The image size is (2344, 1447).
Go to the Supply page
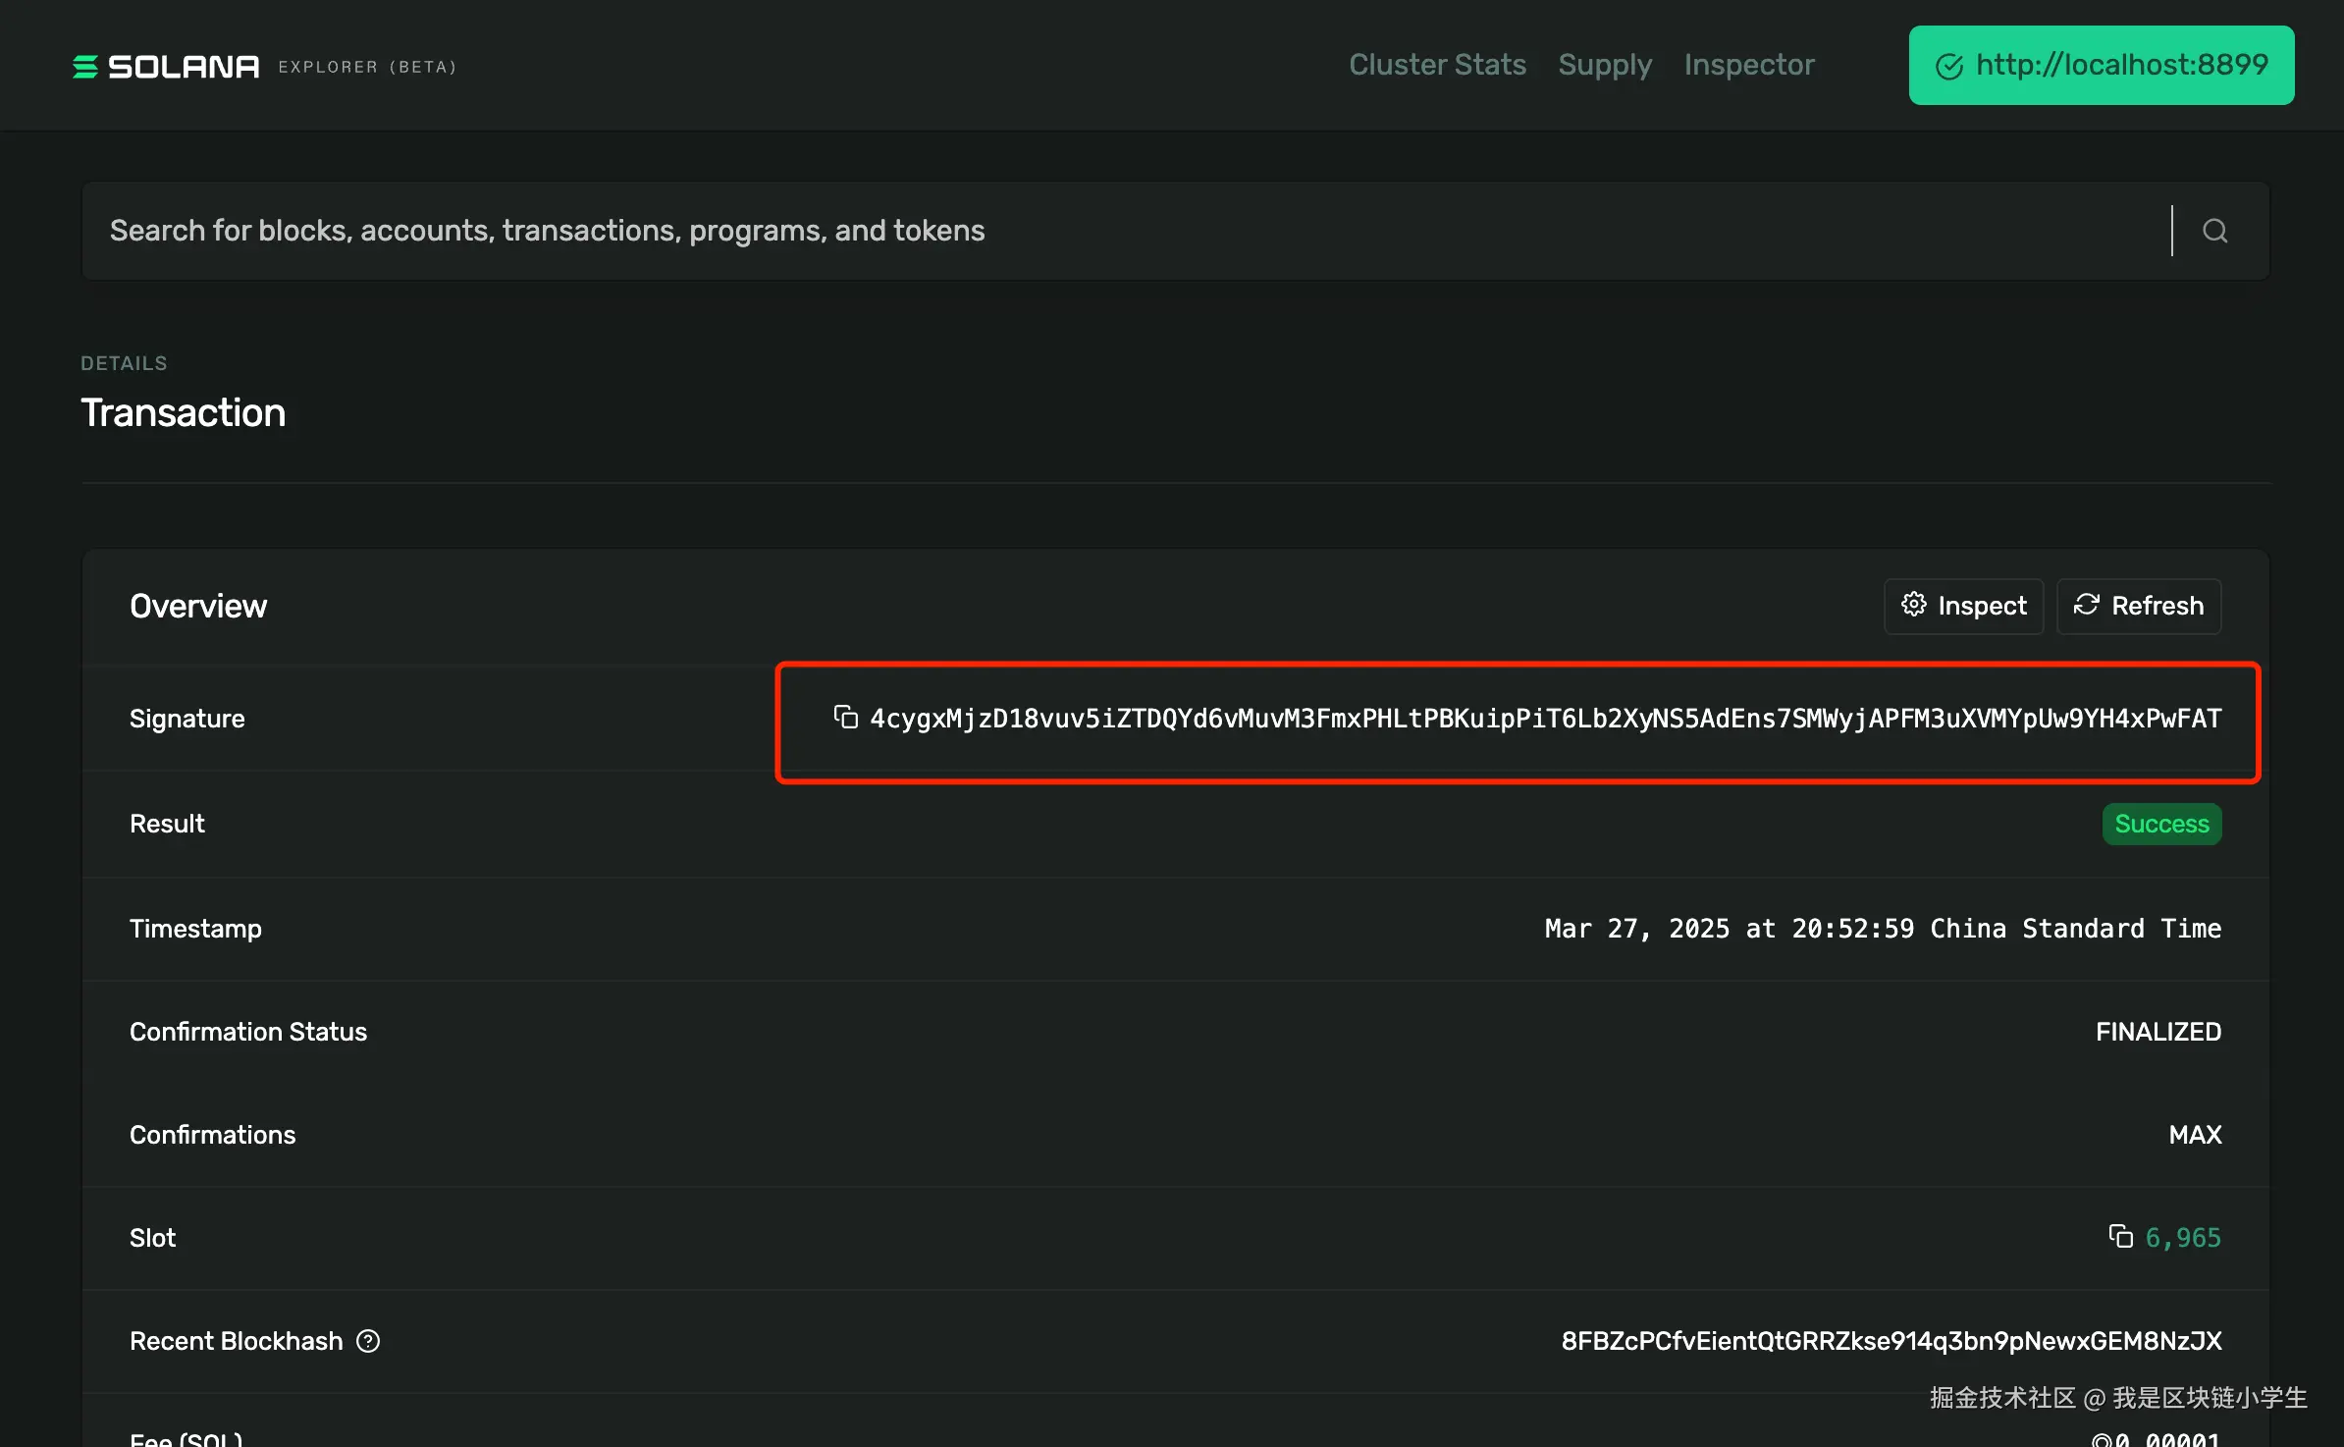point(1605,65)
